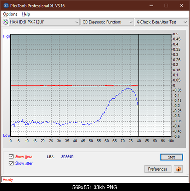
Task: Open the Help menu
Action: coord(26,14)
